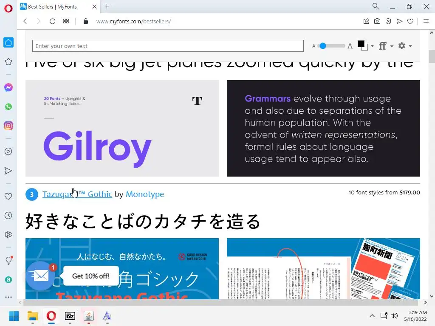This screenshot has width=435, height=326.
Task: Open Instagram in the sidebar
Action: [x=8, y=126]
